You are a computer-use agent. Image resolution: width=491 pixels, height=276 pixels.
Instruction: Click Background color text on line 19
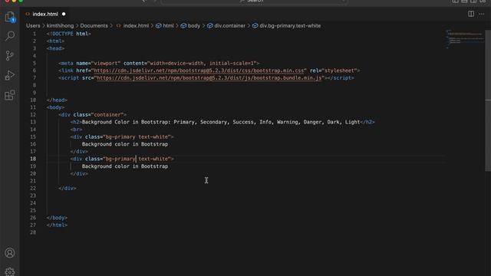coord(125,166)
